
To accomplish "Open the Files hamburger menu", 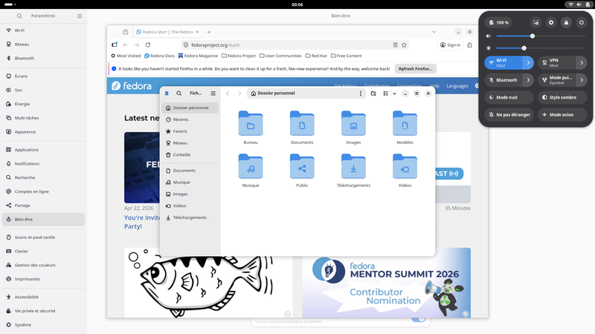I will tap(213, 94).
